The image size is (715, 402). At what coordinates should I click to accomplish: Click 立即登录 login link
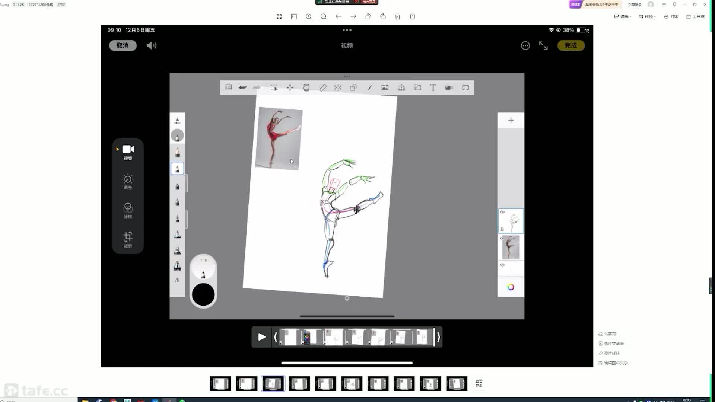(635, 4)
